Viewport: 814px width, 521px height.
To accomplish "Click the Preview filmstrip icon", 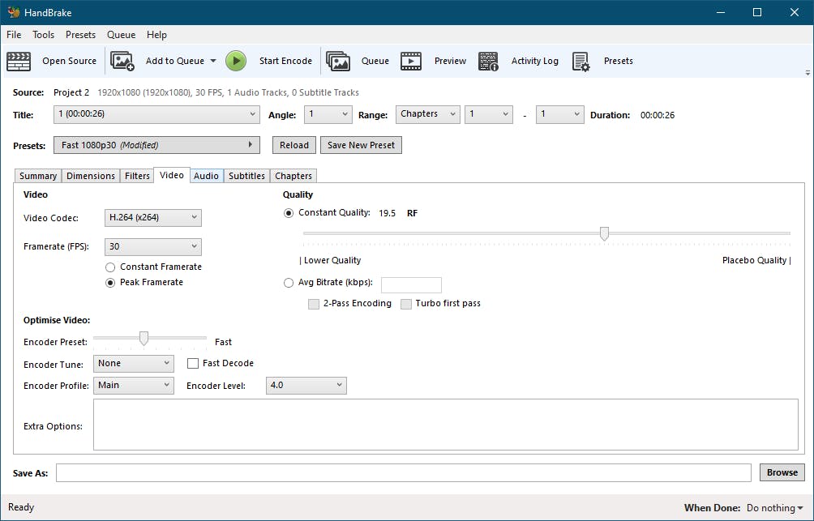I will [411, 62].
